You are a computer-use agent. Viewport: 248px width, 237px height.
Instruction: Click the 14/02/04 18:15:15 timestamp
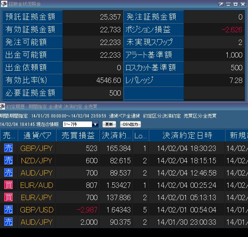coord(186,161)
